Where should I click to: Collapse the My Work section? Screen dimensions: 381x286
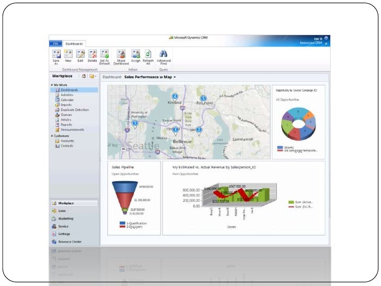click(x=52, y=85)
